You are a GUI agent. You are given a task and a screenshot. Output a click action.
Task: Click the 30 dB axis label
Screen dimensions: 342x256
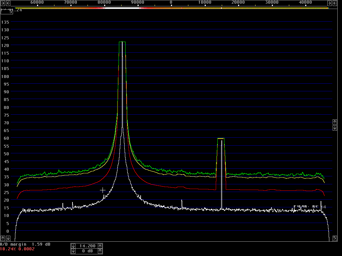6,185
